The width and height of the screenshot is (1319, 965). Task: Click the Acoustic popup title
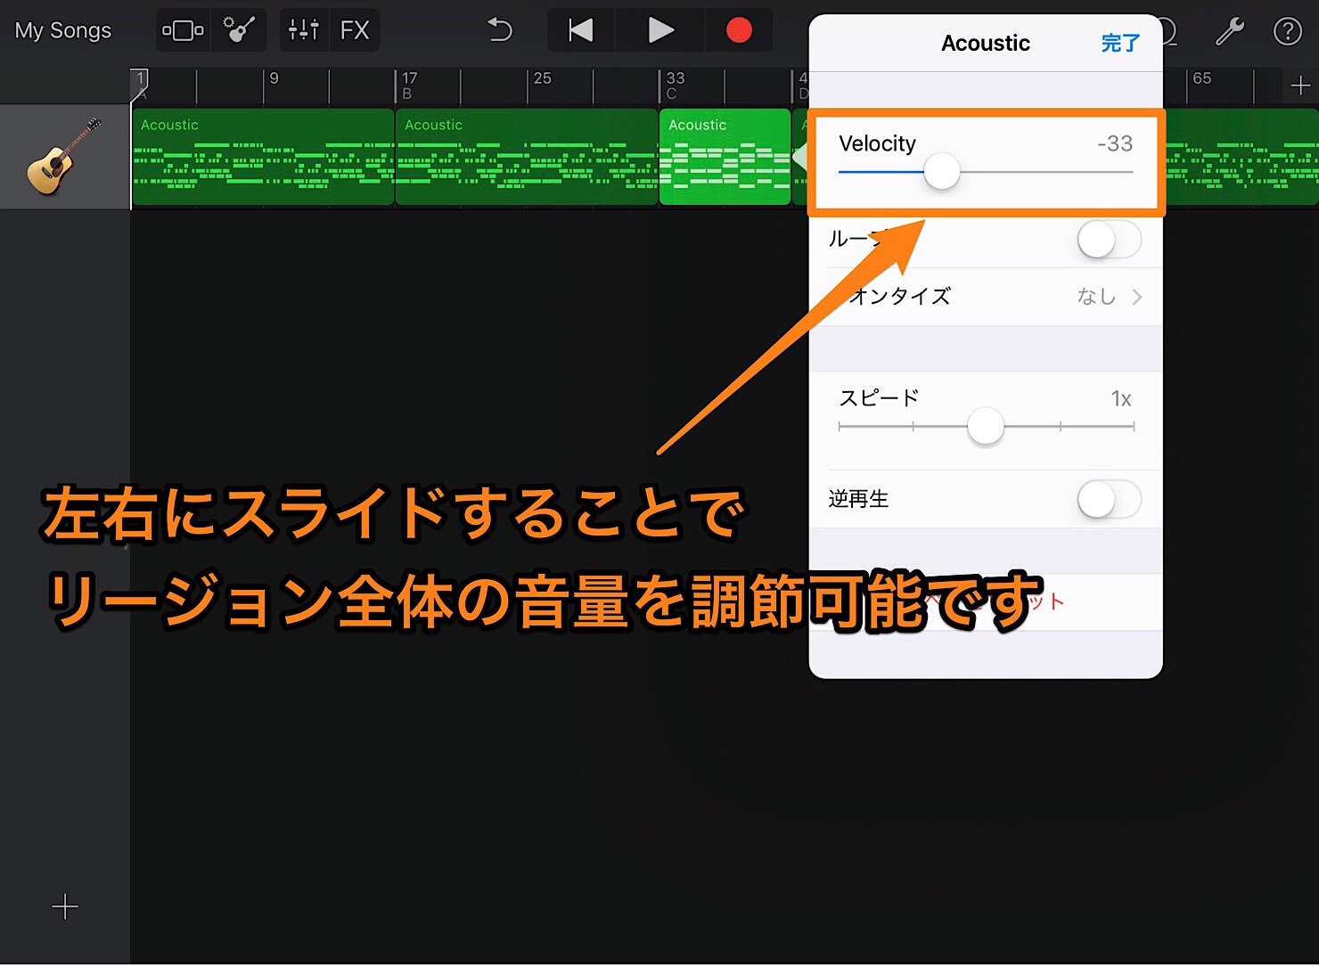pos(986,43)
